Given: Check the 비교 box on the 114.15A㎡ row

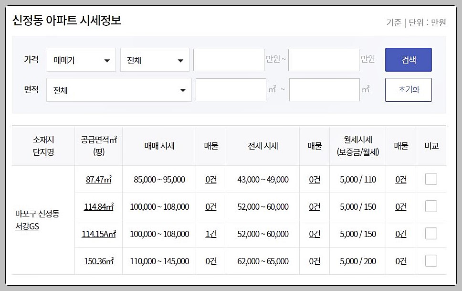Looking at the screenshot, I should pyautogui.click(x=431, y=234).
